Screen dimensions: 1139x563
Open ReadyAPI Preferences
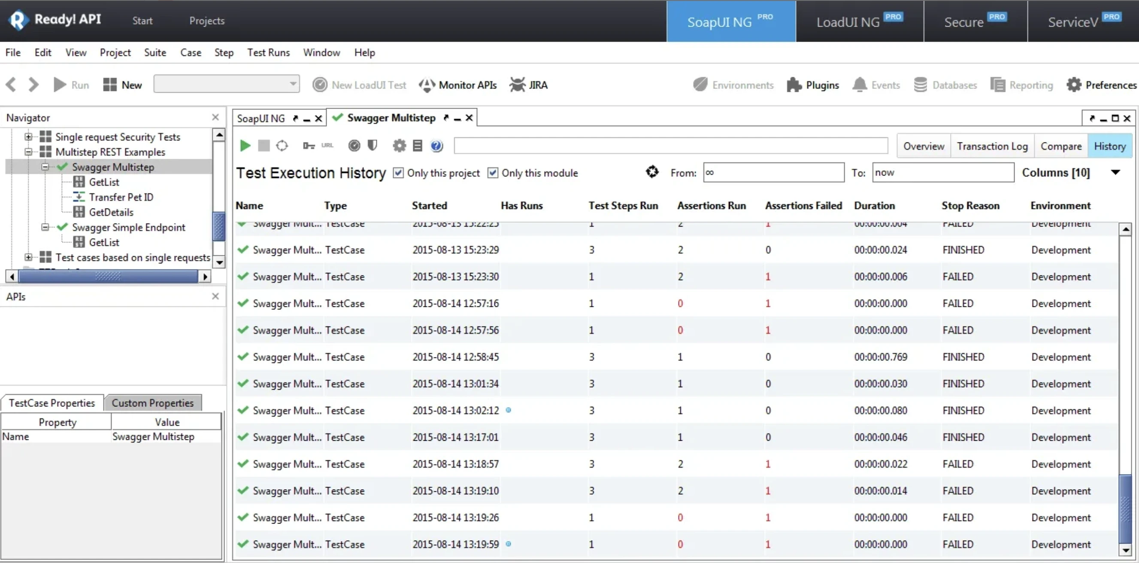click(1101, 85)
